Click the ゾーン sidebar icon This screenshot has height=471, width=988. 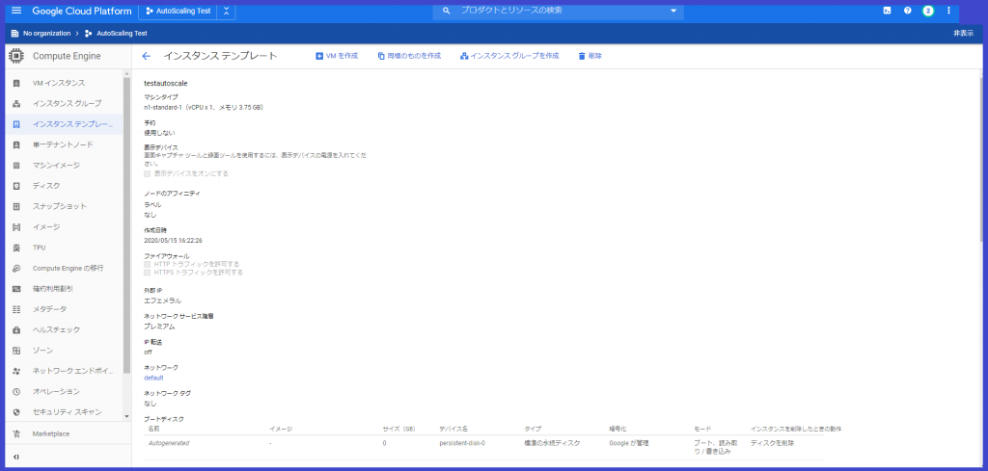coord(16,351)
